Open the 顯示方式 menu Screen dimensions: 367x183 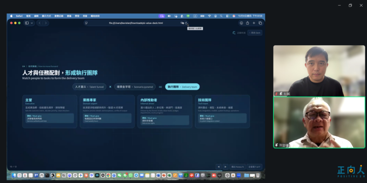click(x=46, y=16)
